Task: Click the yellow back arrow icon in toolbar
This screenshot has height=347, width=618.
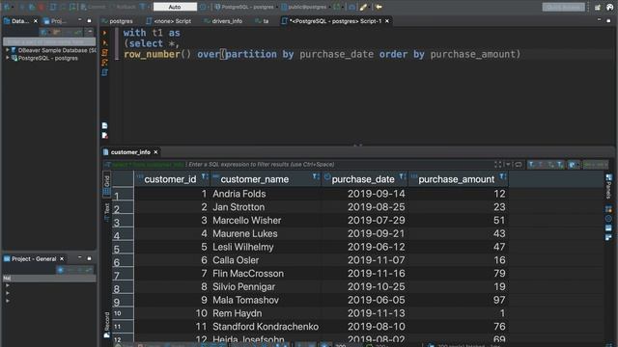Action: [379, 7]
